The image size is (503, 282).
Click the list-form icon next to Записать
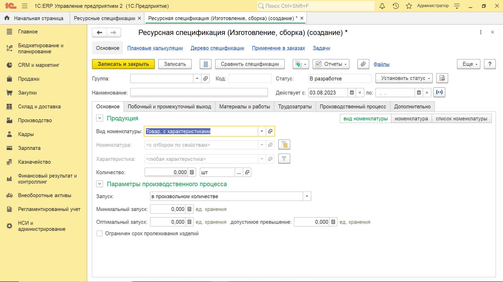click(206, 64)
